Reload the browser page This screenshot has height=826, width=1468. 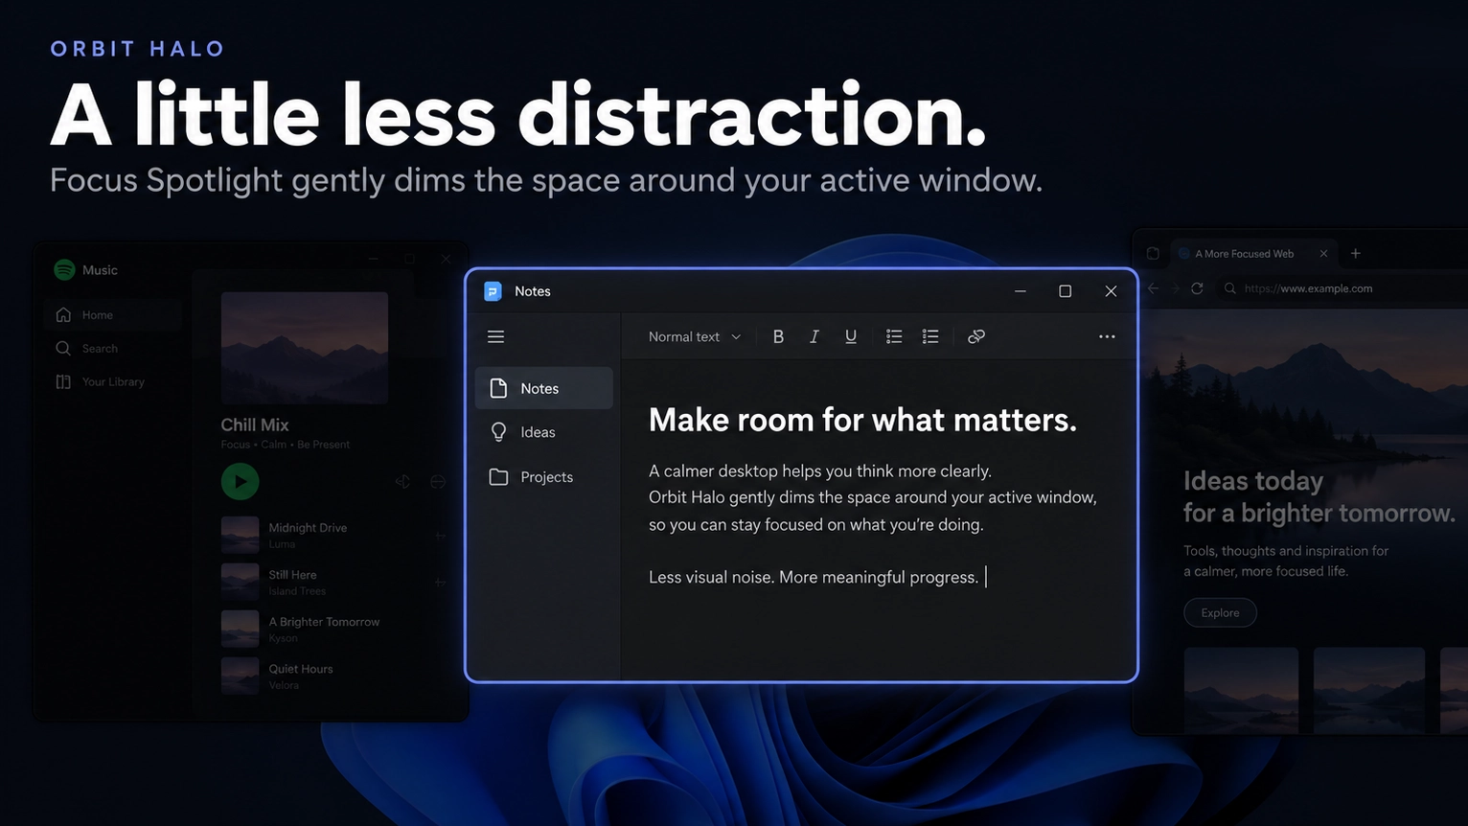pyautogui.click(x=1197, y=288)
